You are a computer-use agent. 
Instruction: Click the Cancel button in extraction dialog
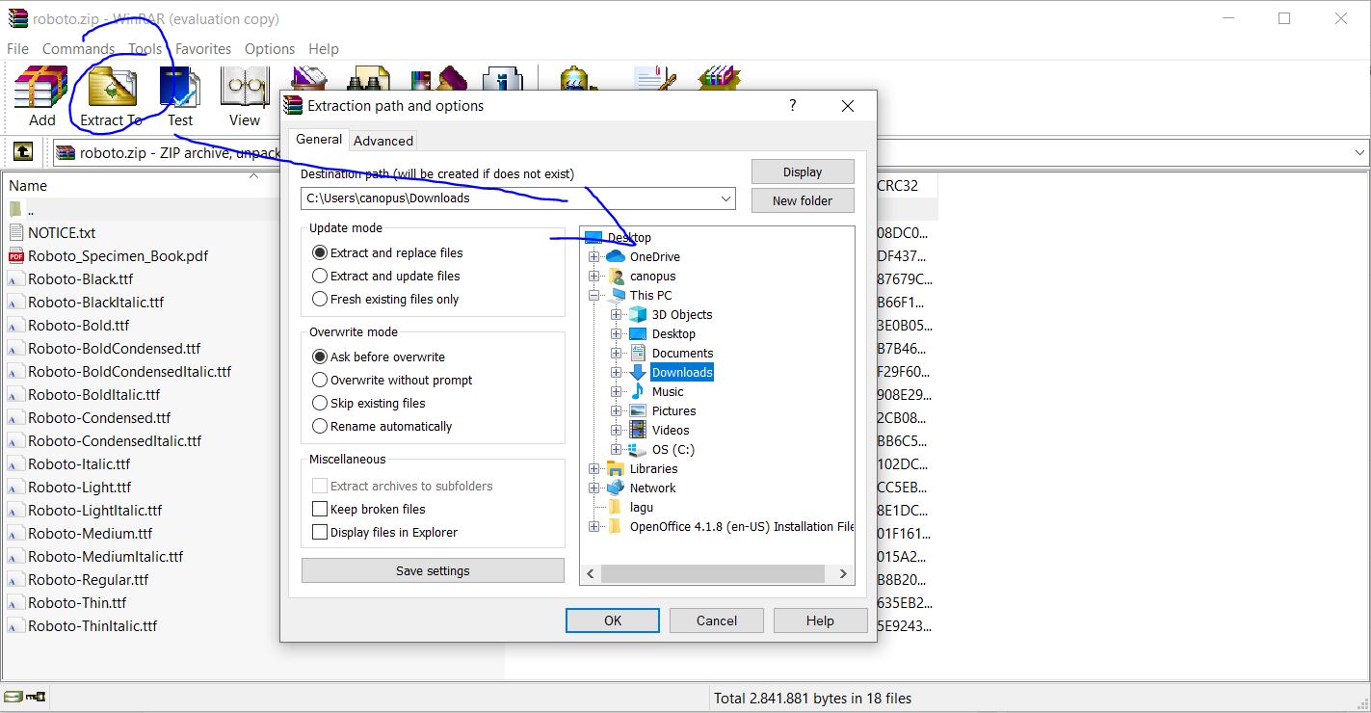(717, 621)
